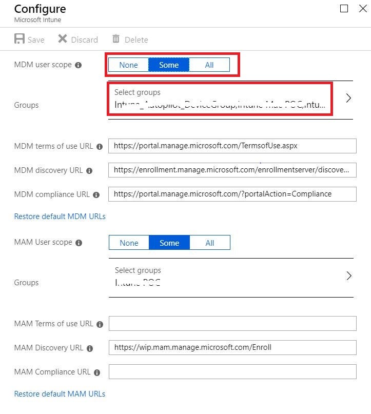Viewport: 371px width, 414px height.
Task: Expand MAM Select groups chevron
Action: (349, 276)
